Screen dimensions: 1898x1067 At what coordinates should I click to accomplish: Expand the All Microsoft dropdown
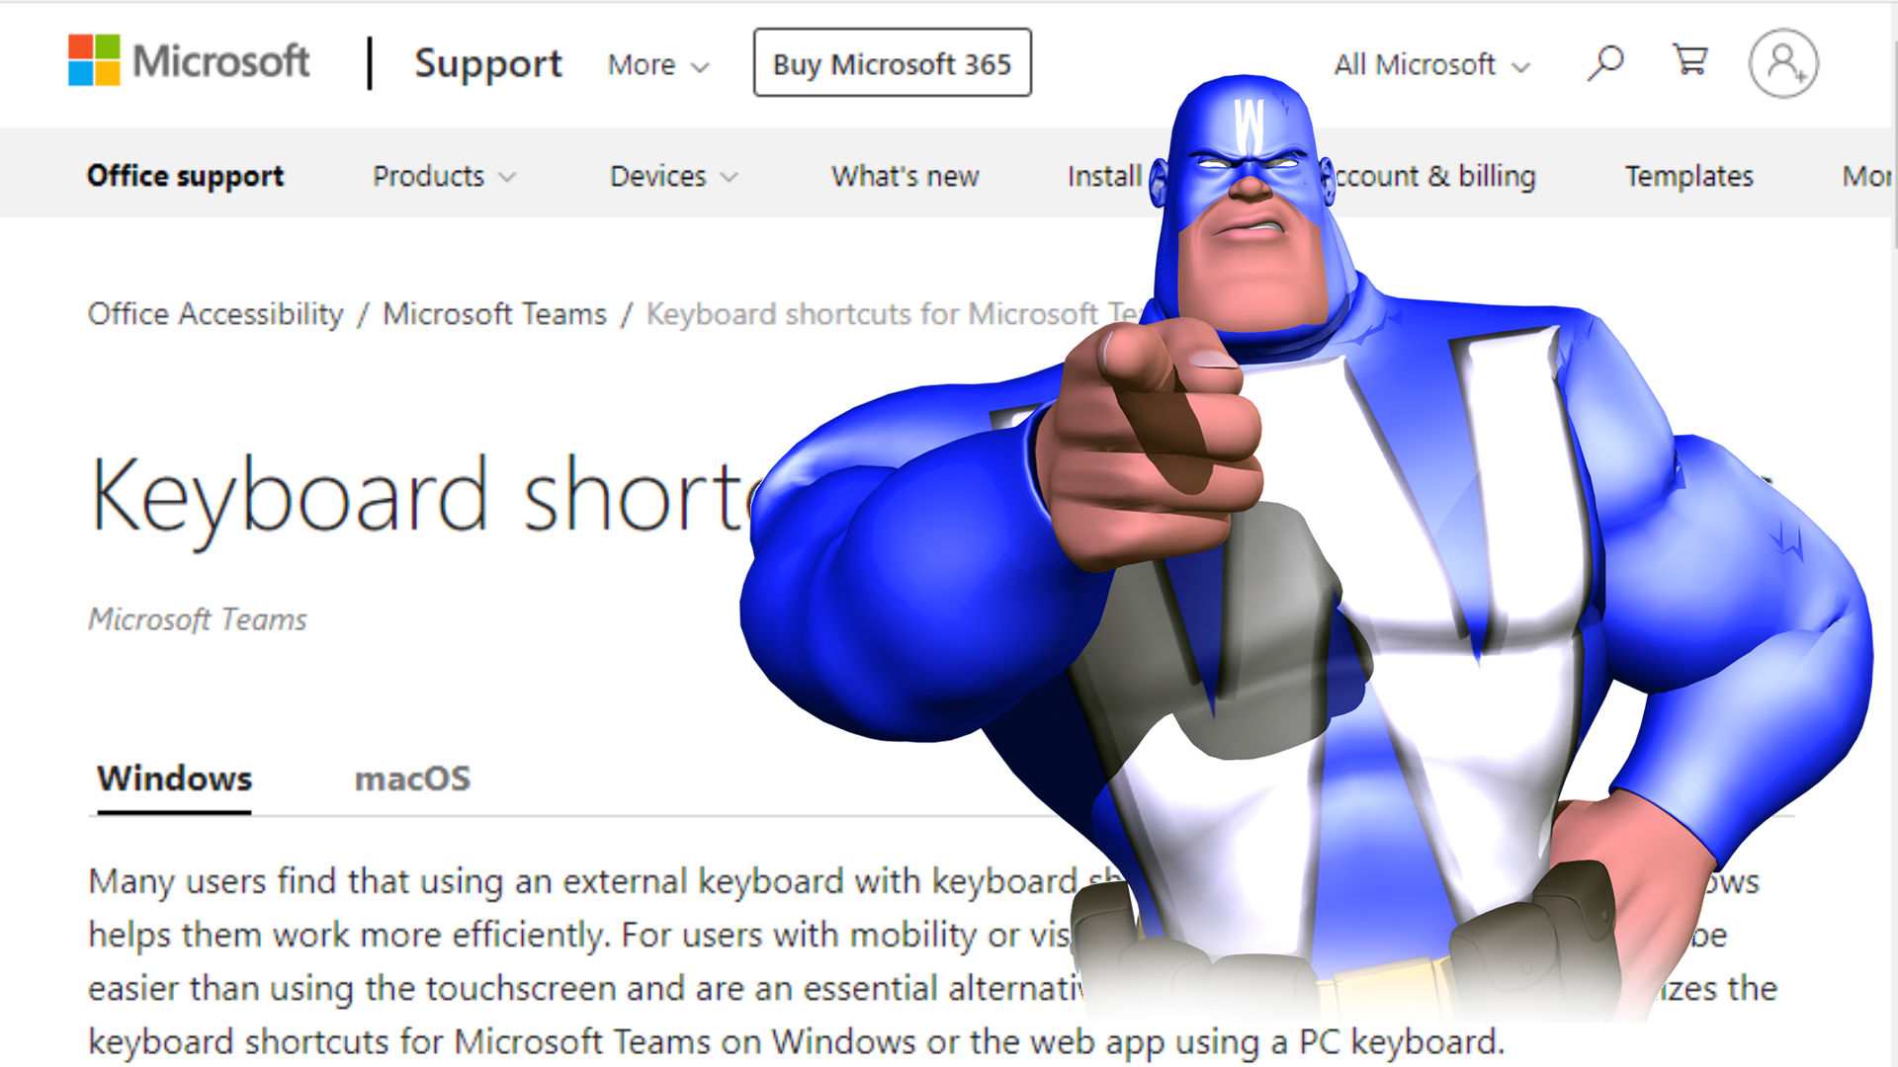click(1430, 62)
